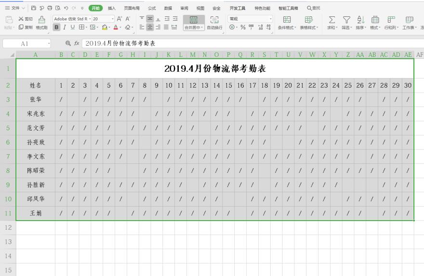This screenshot has width=424, height=276.
Task: Switch to the 插入 Insert tab
Action: (112, 8)
